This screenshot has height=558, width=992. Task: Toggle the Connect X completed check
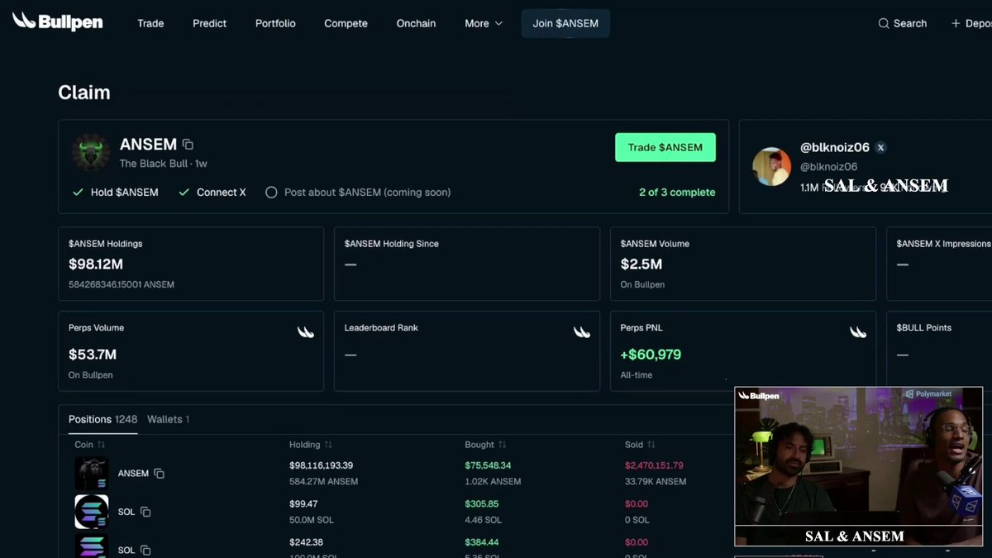[x=184, y=193]
